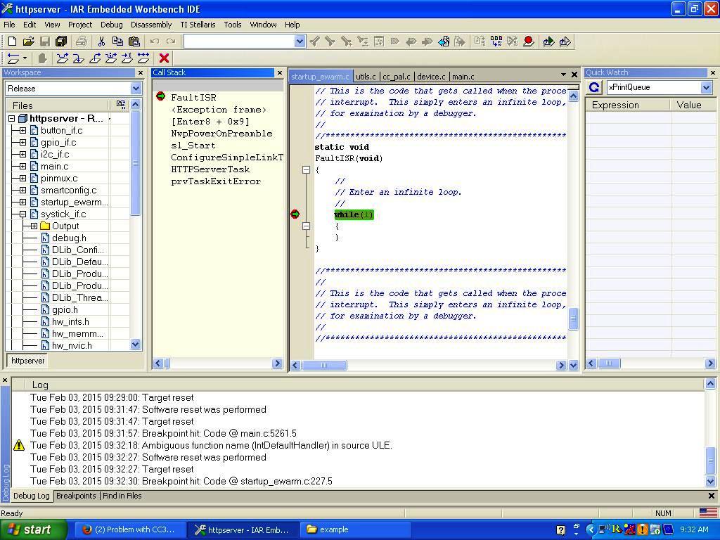Select HTTPServerTask in the Call Stack
This screenshot has height=540, width=720.
tap(210, 169)
